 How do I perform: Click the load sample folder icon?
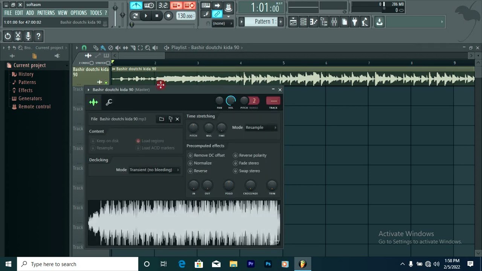162,119
